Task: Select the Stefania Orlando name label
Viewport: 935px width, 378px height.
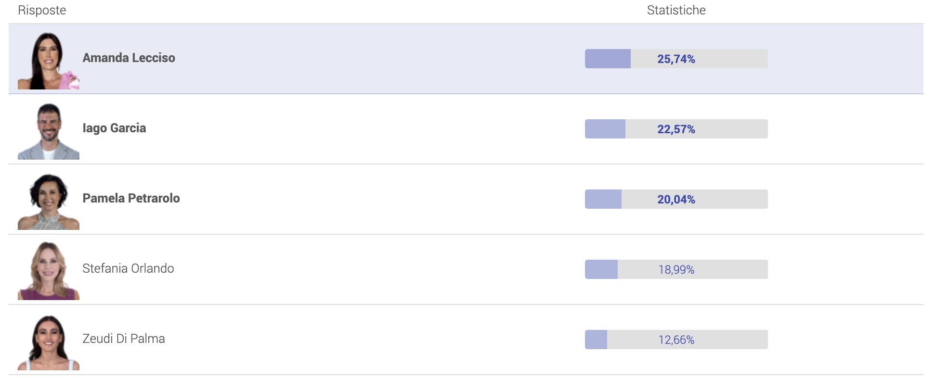Action: tap(128, 268)
